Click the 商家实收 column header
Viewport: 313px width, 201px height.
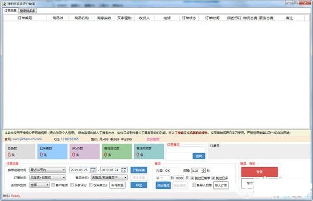pyautogui.click(x=104, y=18)
